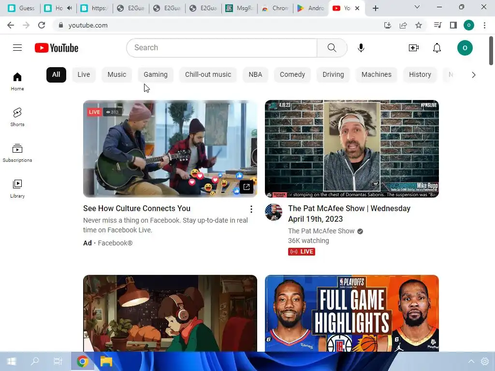
Task: Expand the tab search dropdown arrow
Action: 417,7
